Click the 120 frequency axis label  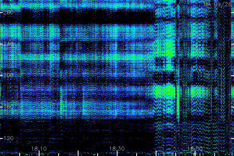point(8,138)
